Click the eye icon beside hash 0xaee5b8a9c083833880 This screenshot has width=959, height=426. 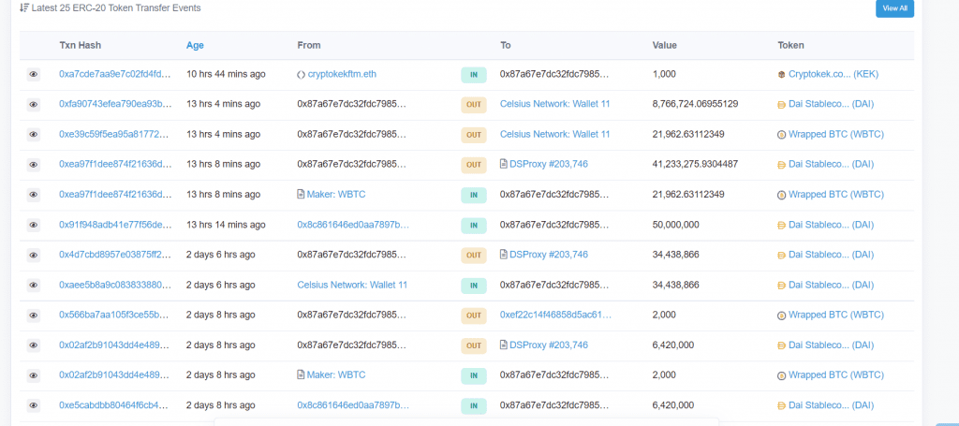point(34,285)
